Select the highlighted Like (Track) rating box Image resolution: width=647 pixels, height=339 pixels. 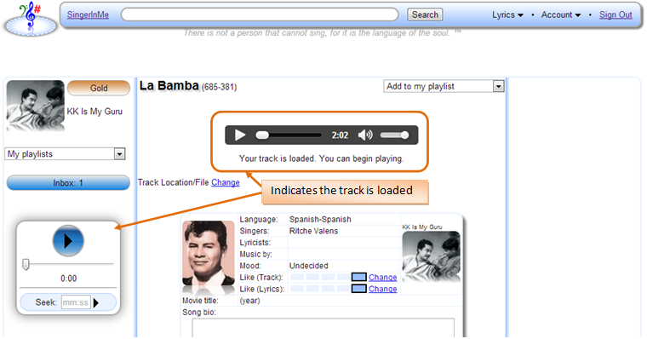click(359, 277)
